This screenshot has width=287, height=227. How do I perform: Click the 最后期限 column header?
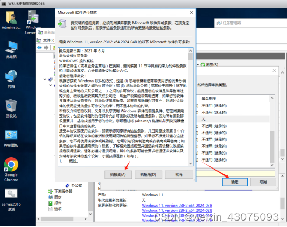[209, 99]
